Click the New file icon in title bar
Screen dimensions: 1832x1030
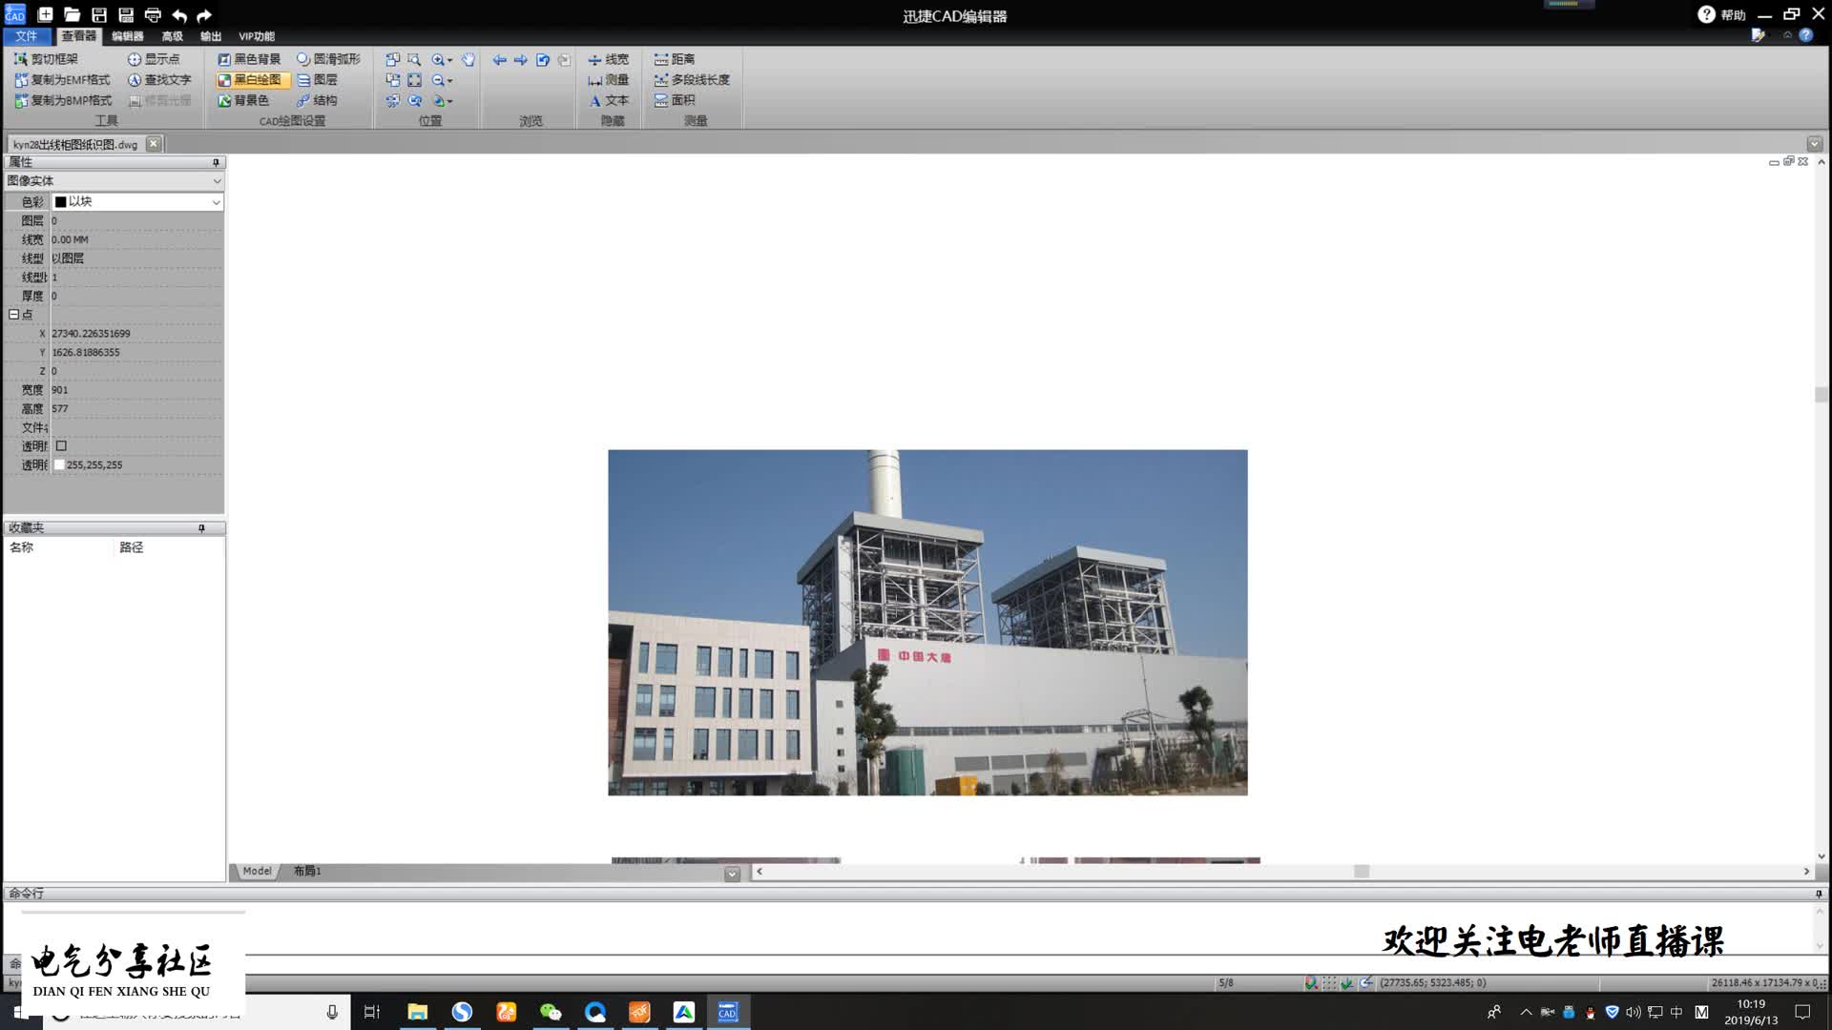(x=45, y=15)
